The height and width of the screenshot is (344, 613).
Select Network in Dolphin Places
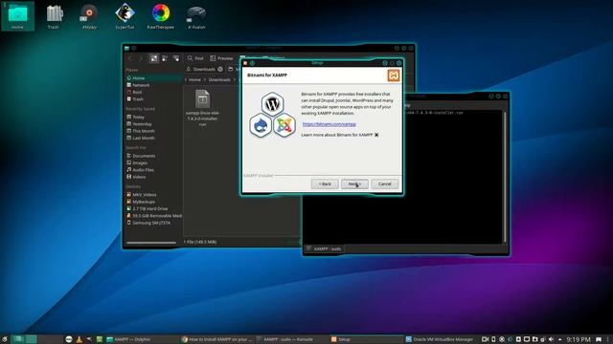[x=153, y=85]
